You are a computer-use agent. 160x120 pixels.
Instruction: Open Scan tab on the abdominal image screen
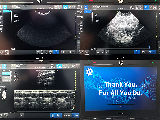[x=86, y=7]
